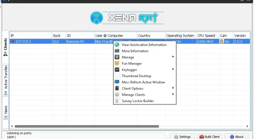Click the icon next to More Information
The width and height of the screenshot is (255, 139).
coord(117,51)
